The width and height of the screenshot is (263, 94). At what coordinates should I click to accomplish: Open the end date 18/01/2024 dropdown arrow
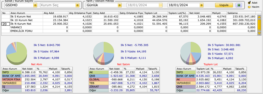pyautogui.click(x=201, y=5)
